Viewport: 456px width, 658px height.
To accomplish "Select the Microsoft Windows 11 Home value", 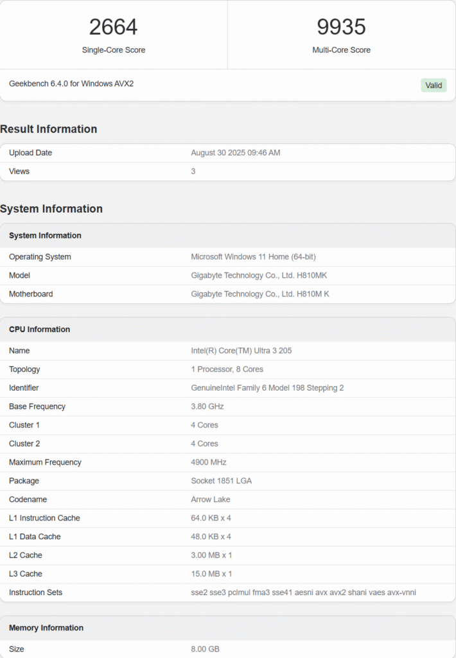I will 253,257.
